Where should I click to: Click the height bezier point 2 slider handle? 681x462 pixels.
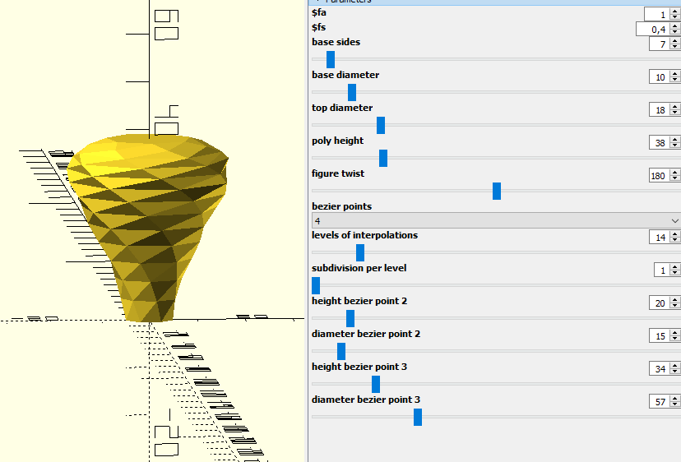click(350, 319)
